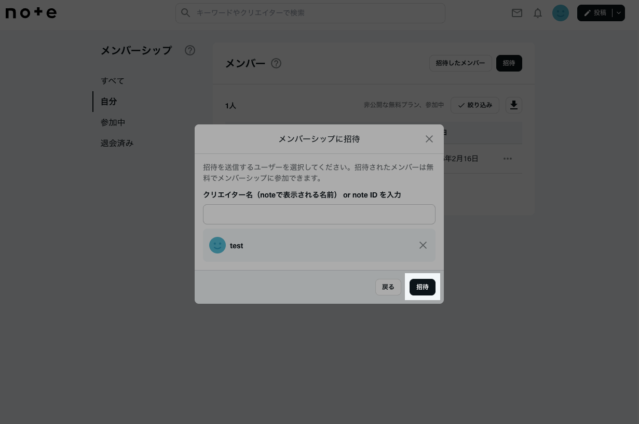Download the member list
This screenshot has height=424, width=639.
pyautogui.click(x=514, y=105)
